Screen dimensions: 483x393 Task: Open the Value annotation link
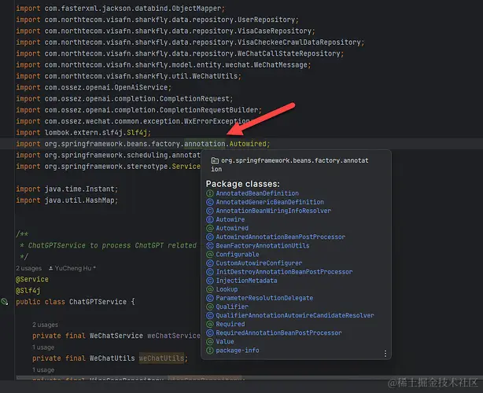225,341
